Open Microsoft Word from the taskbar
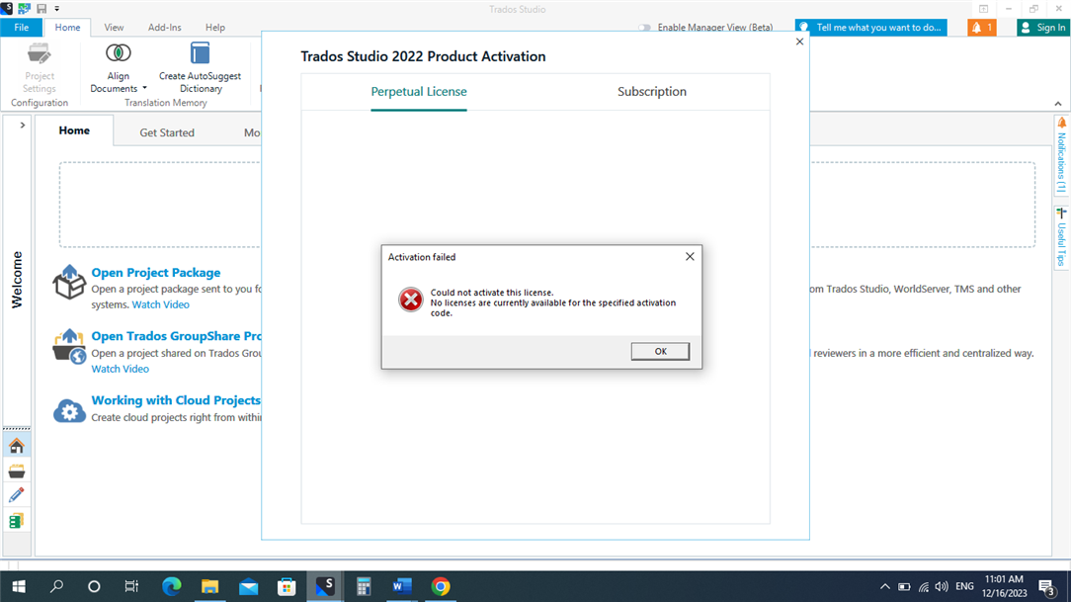The width and height of the screenshot is (1071, 602). 401,586
